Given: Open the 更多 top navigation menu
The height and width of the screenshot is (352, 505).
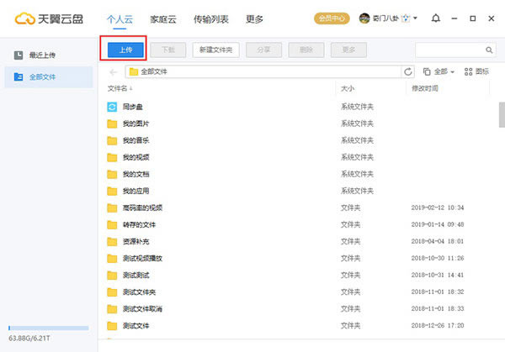Looking at the screenshot, I should click(255, 18).
